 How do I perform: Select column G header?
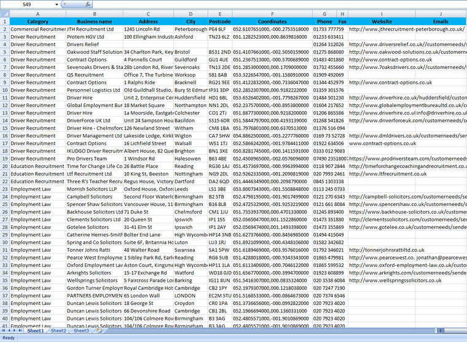pos(324,14)
